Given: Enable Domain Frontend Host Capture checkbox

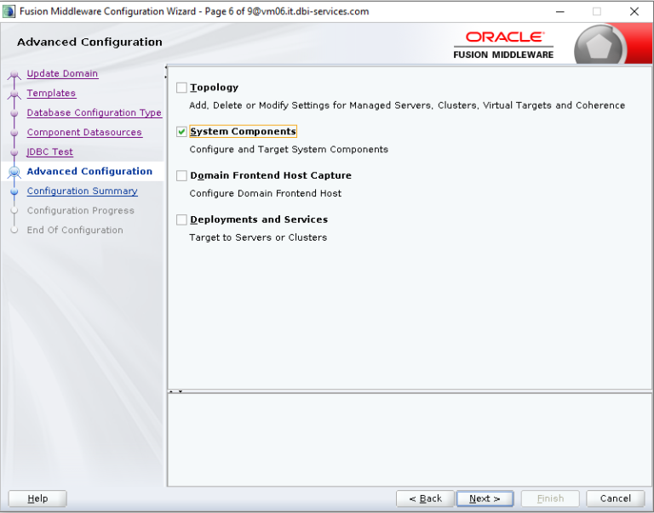Looking at the screenshot, I should pyautogui.click(x=181, y=176).
